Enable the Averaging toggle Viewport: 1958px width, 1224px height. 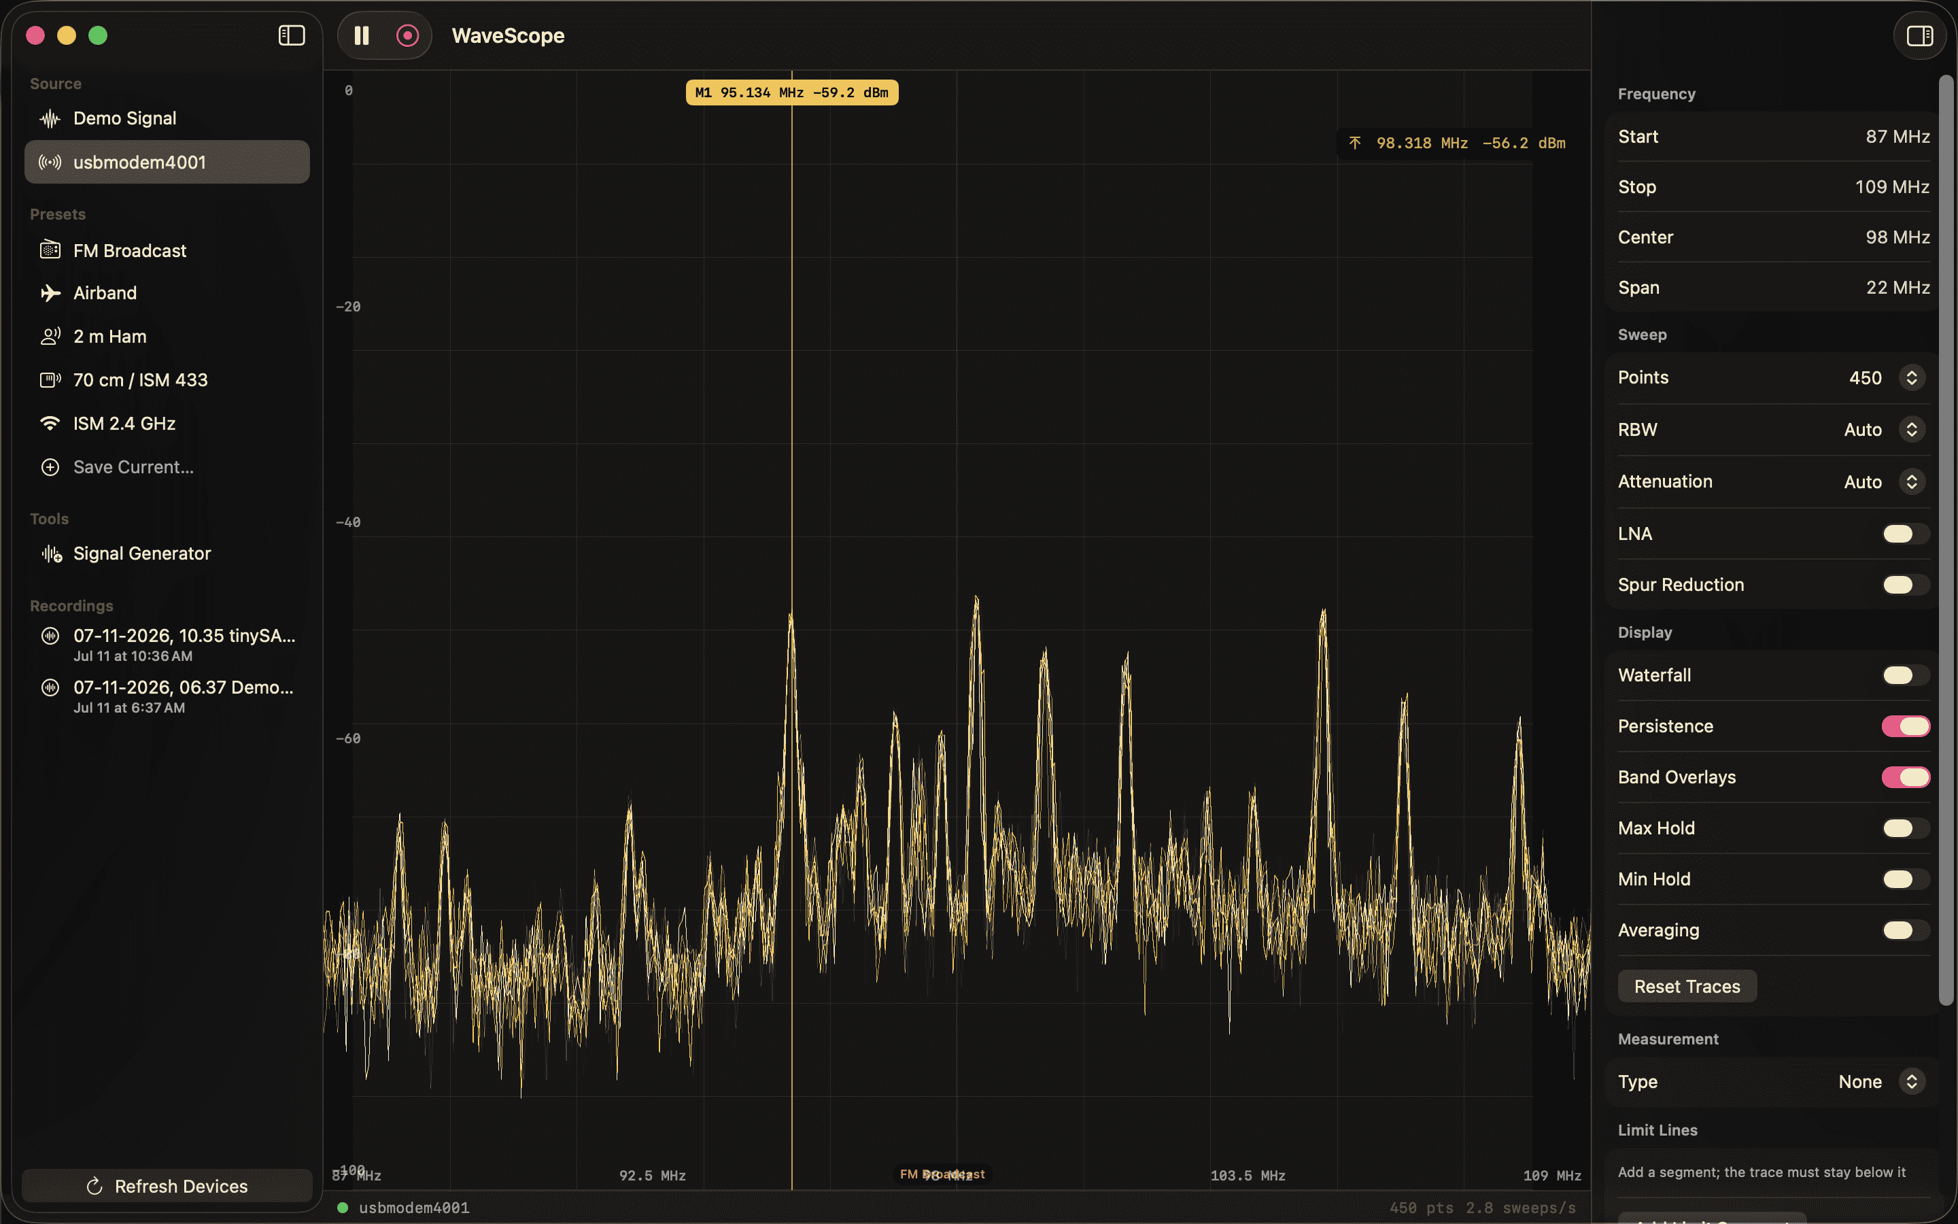1906,930
